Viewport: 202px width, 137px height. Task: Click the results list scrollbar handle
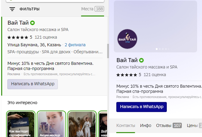click(108, 51)
